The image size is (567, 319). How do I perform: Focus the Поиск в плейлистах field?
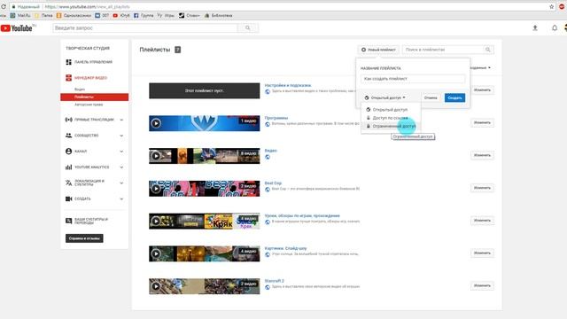click(444, 50)
